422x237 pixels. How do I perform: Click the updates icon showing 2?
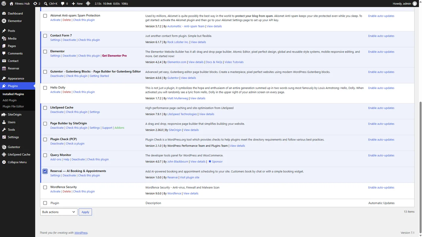35,4
